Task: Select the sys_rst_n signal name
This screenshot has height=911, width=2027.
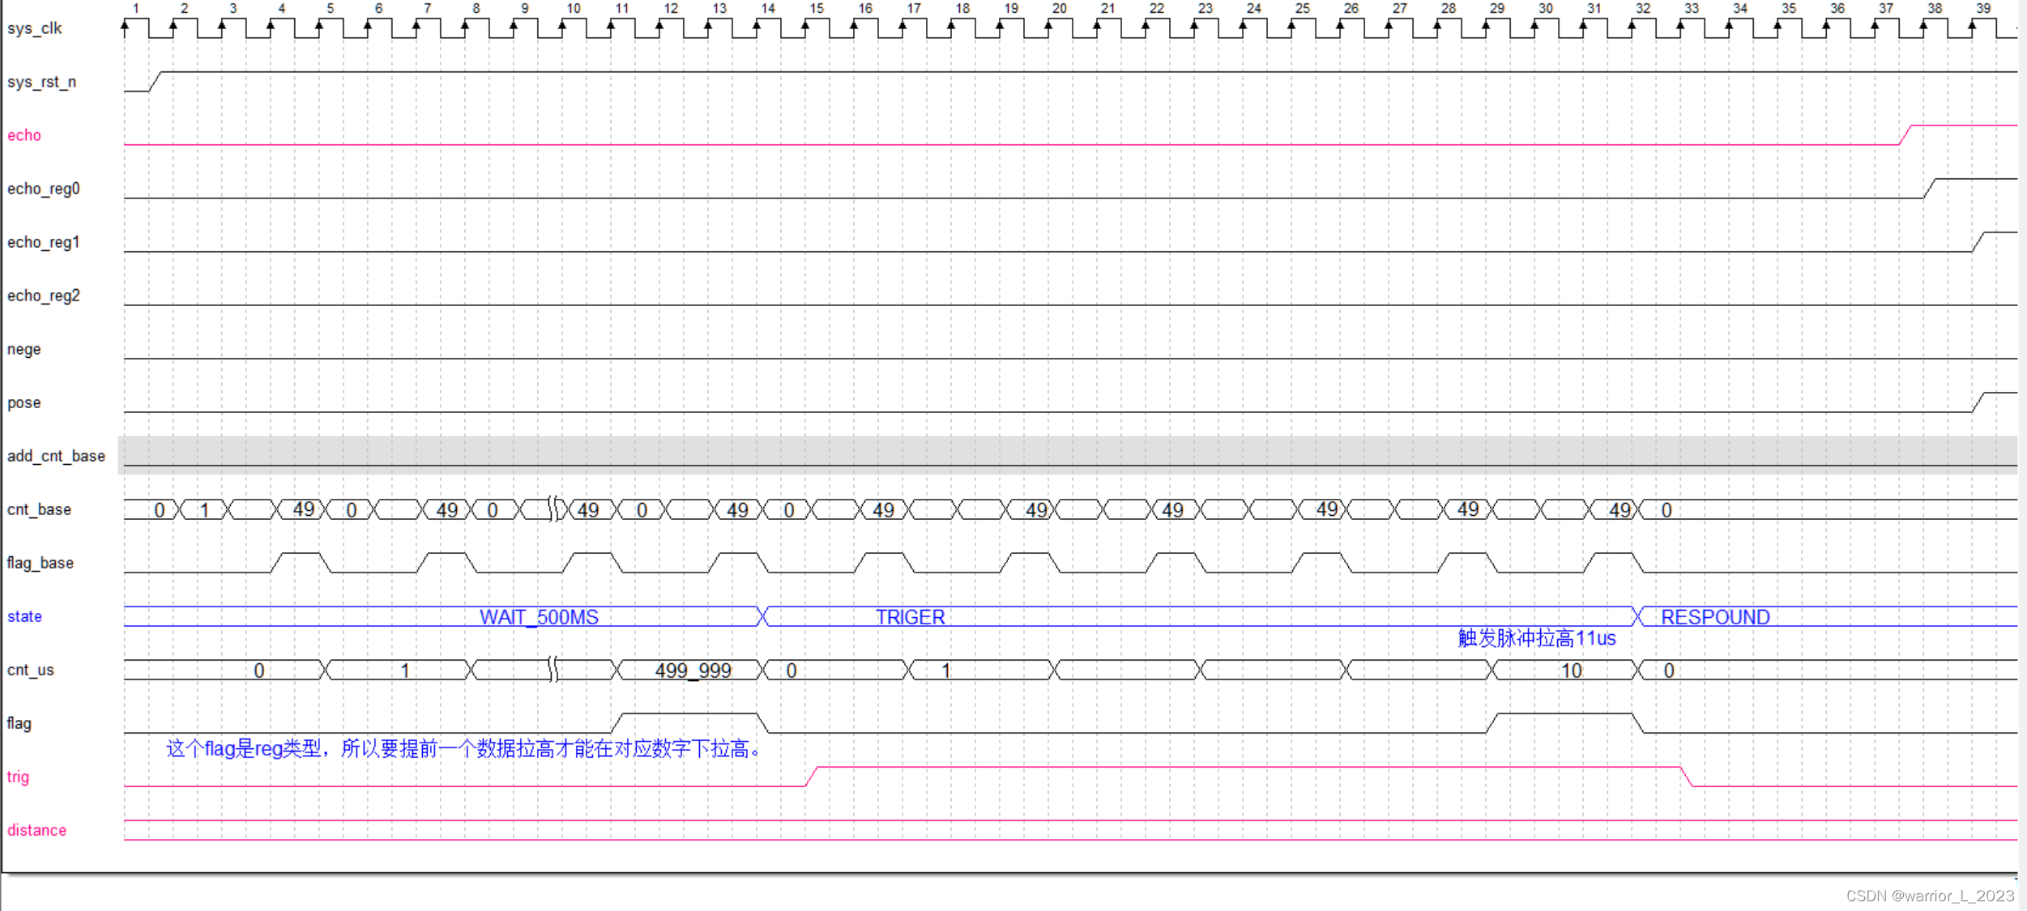Action: 41,82
